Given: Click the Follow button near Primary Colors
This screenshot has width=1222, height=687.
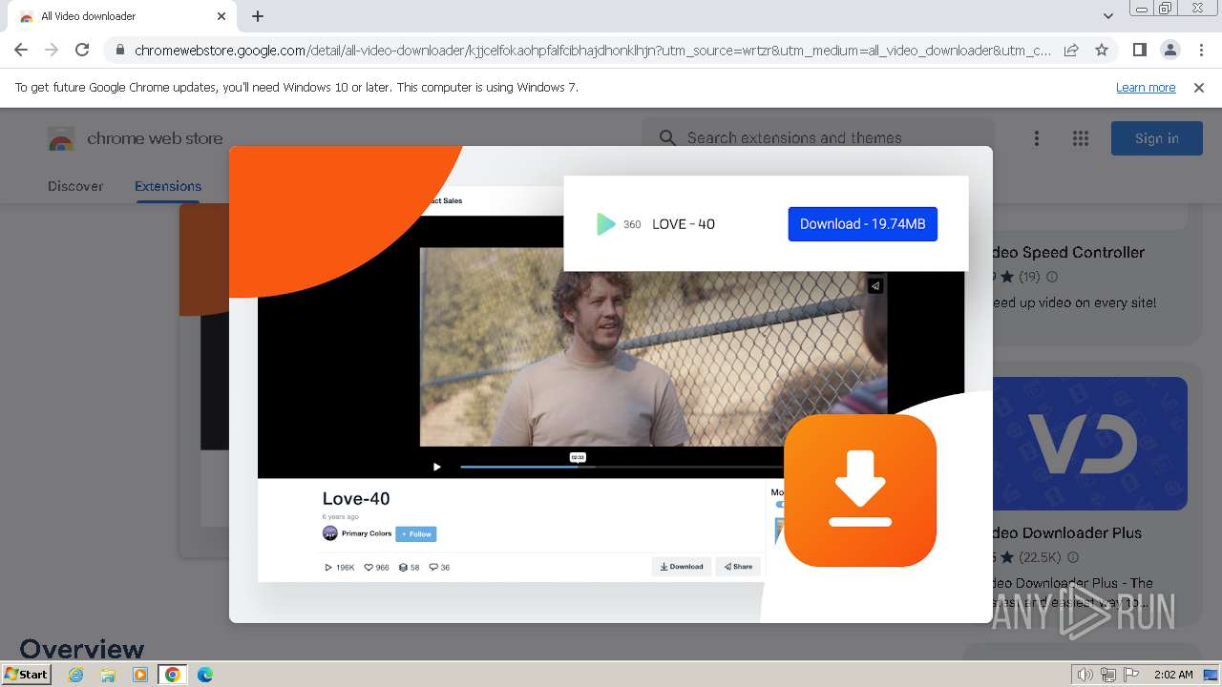Looking at the screenshot, I should coord(416,534).
